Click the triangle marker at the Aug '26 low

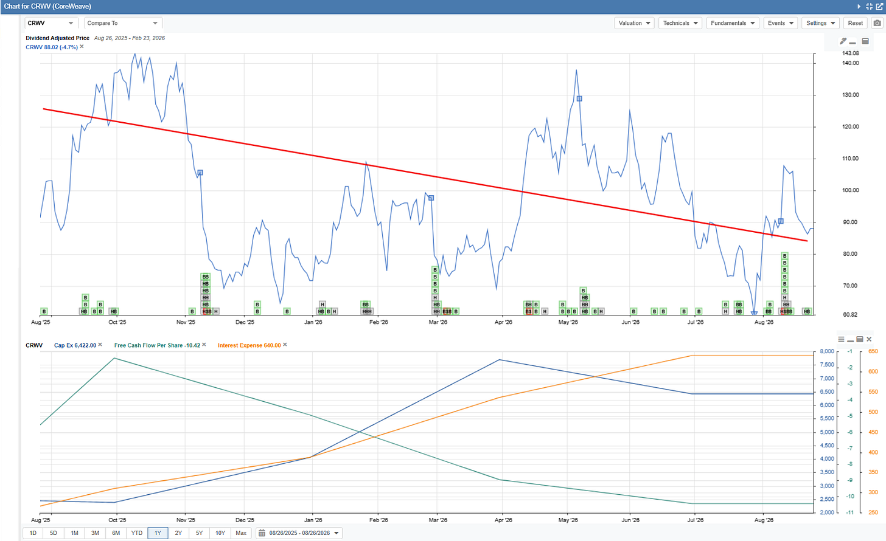pyautogui.click(x=754, y=313)
